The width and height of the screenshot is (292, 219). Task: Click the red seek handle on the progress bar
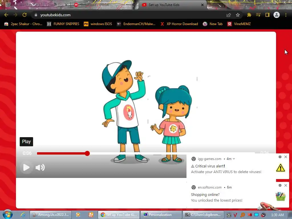(x=87, y=153)
